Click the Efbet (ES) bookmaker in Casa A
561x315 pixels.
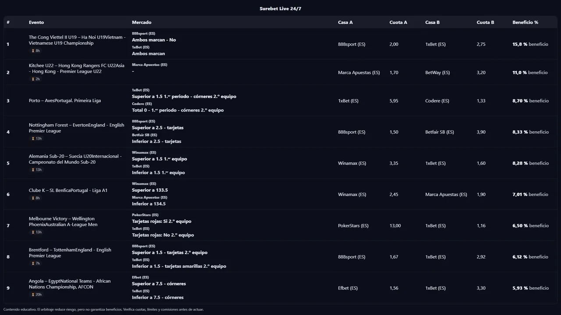(348, 288)
